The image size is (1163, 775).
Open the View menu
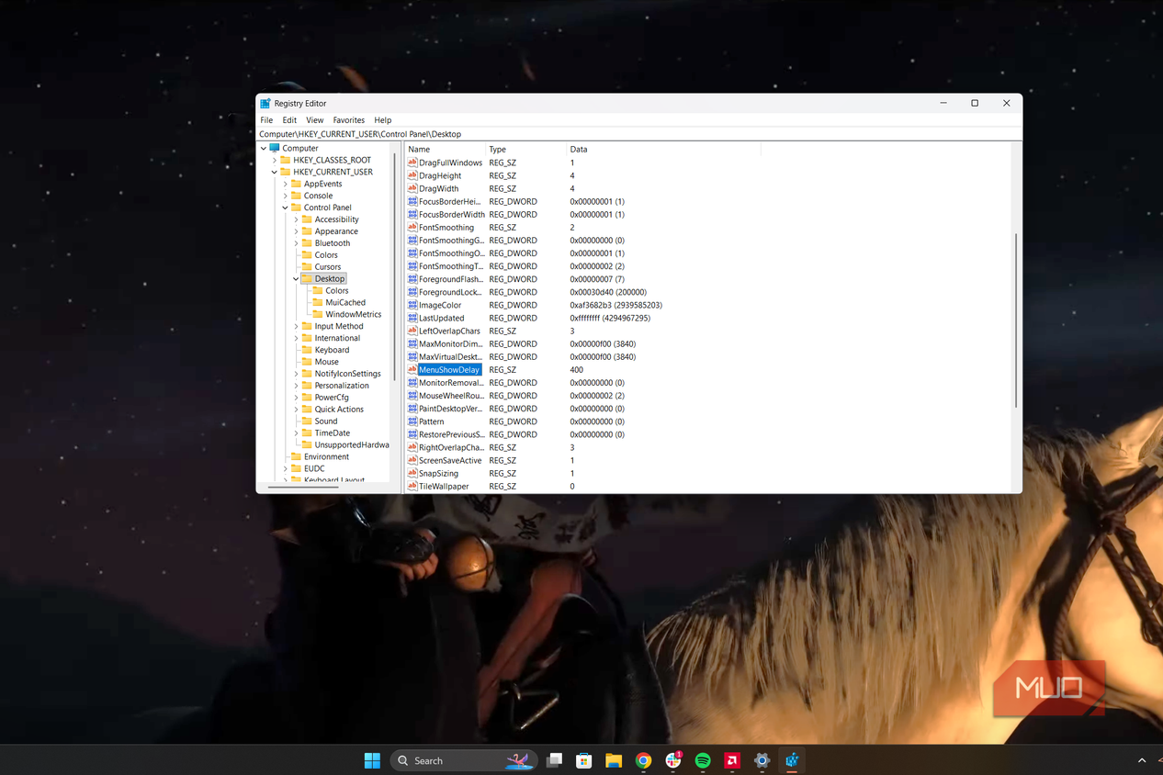(x=314, y=120)
